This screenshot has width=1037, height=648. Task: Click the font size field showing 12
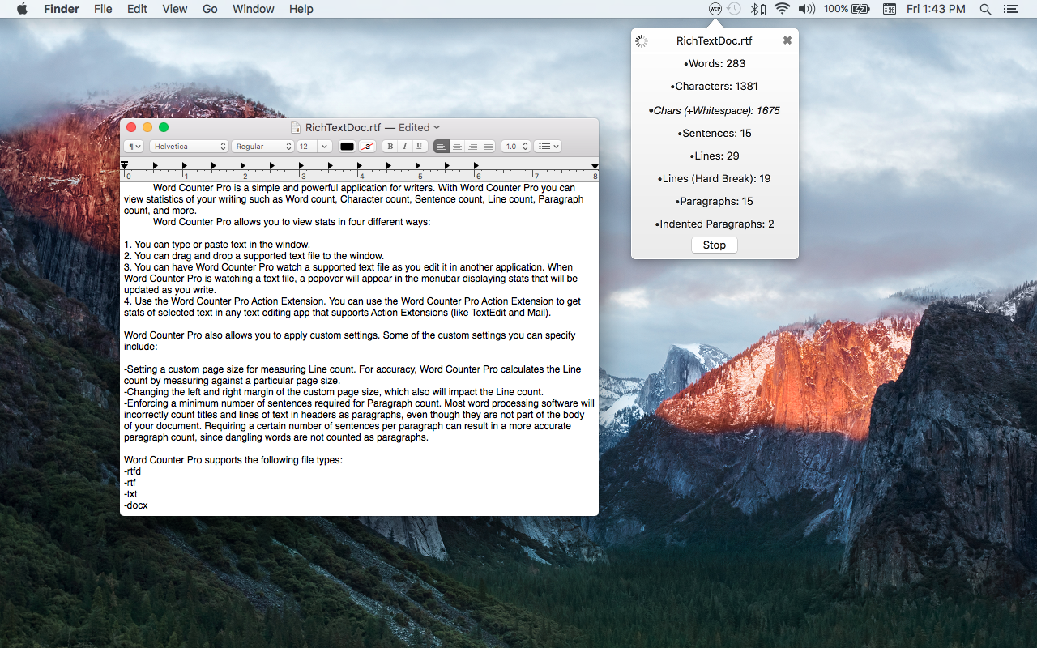307,147
